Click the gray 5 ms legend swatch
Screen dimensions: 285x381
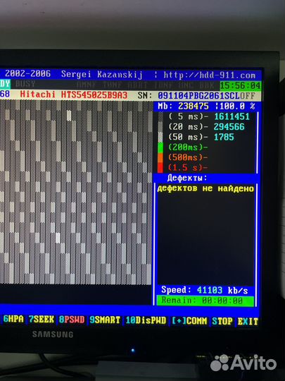[160, 117]
